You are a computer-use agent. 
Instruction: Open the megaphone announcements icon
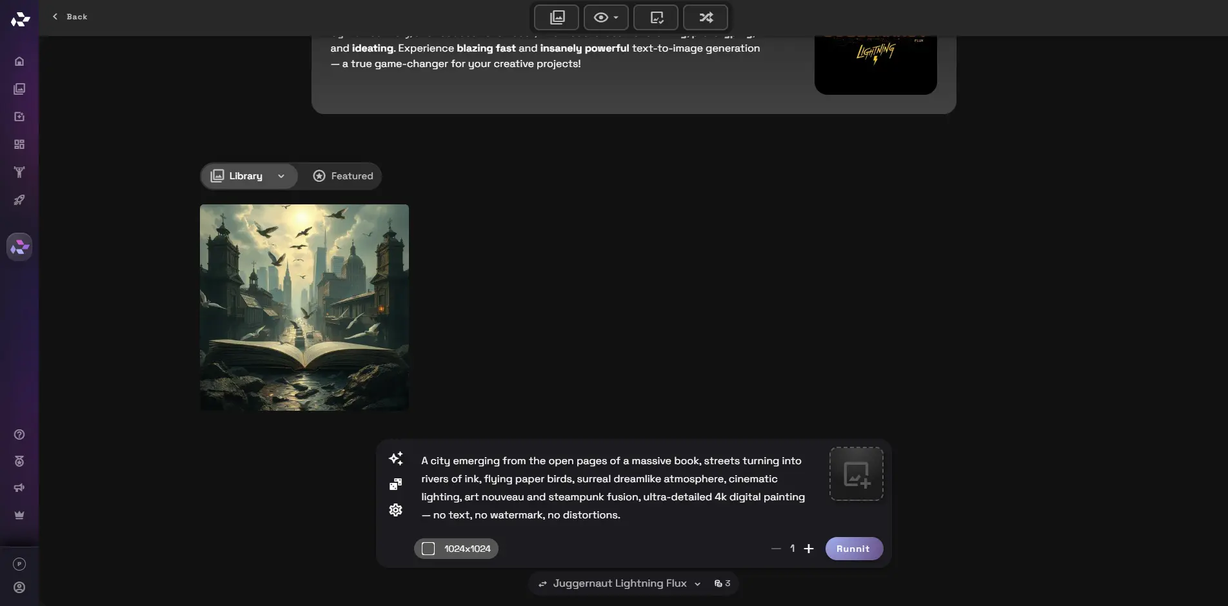pyautogui.click(x=19, y=488)
